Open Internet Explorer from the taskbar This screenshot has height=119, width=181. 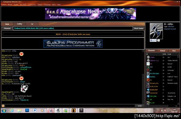tap(12, 111)
